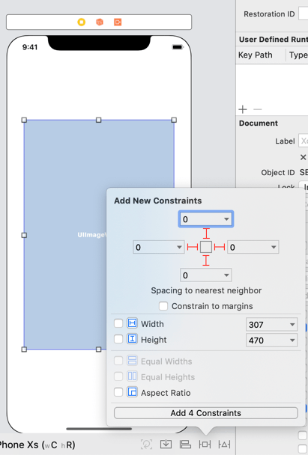
Task: Click the orange First Responder cube icon
Action: (x=100, y=22)
